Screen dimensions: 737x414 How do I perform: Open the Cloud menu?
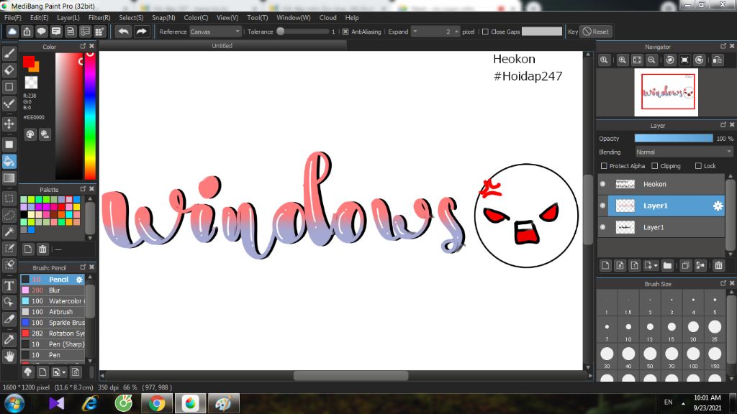[327, 17]
